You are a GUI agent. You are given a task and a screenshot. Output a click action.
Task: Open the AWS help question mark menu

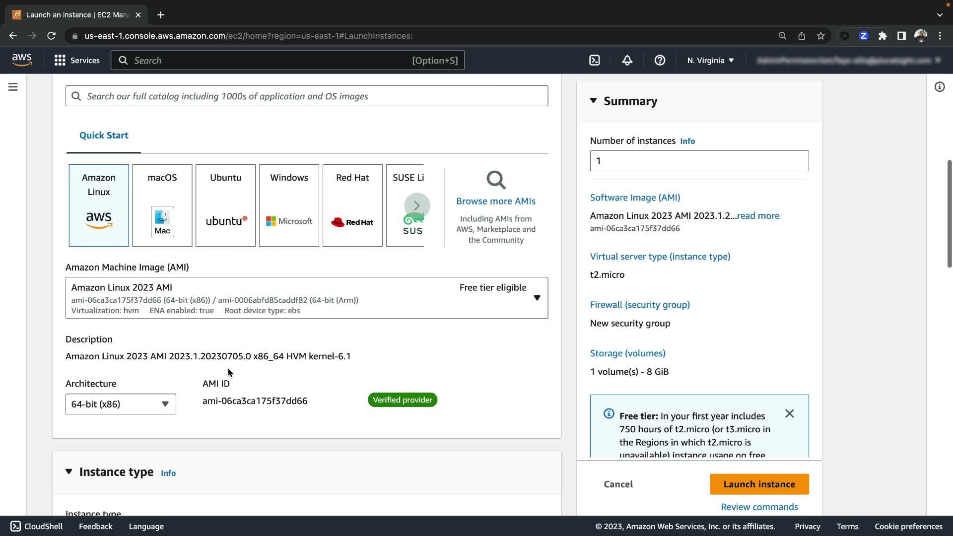tap(660, 61)
